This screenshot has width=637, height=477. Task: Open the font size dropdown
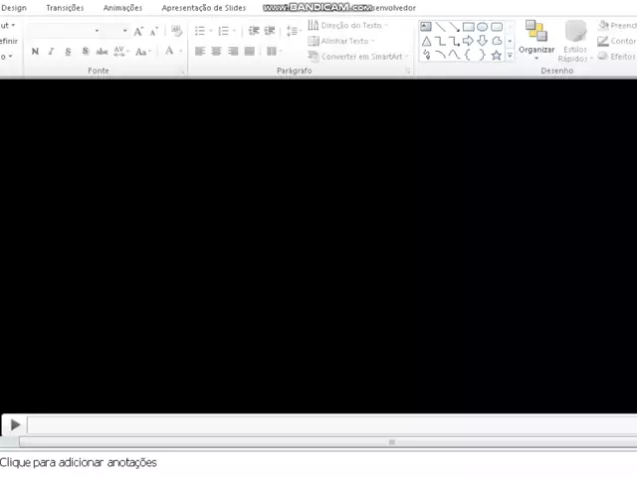pos(124,31)
